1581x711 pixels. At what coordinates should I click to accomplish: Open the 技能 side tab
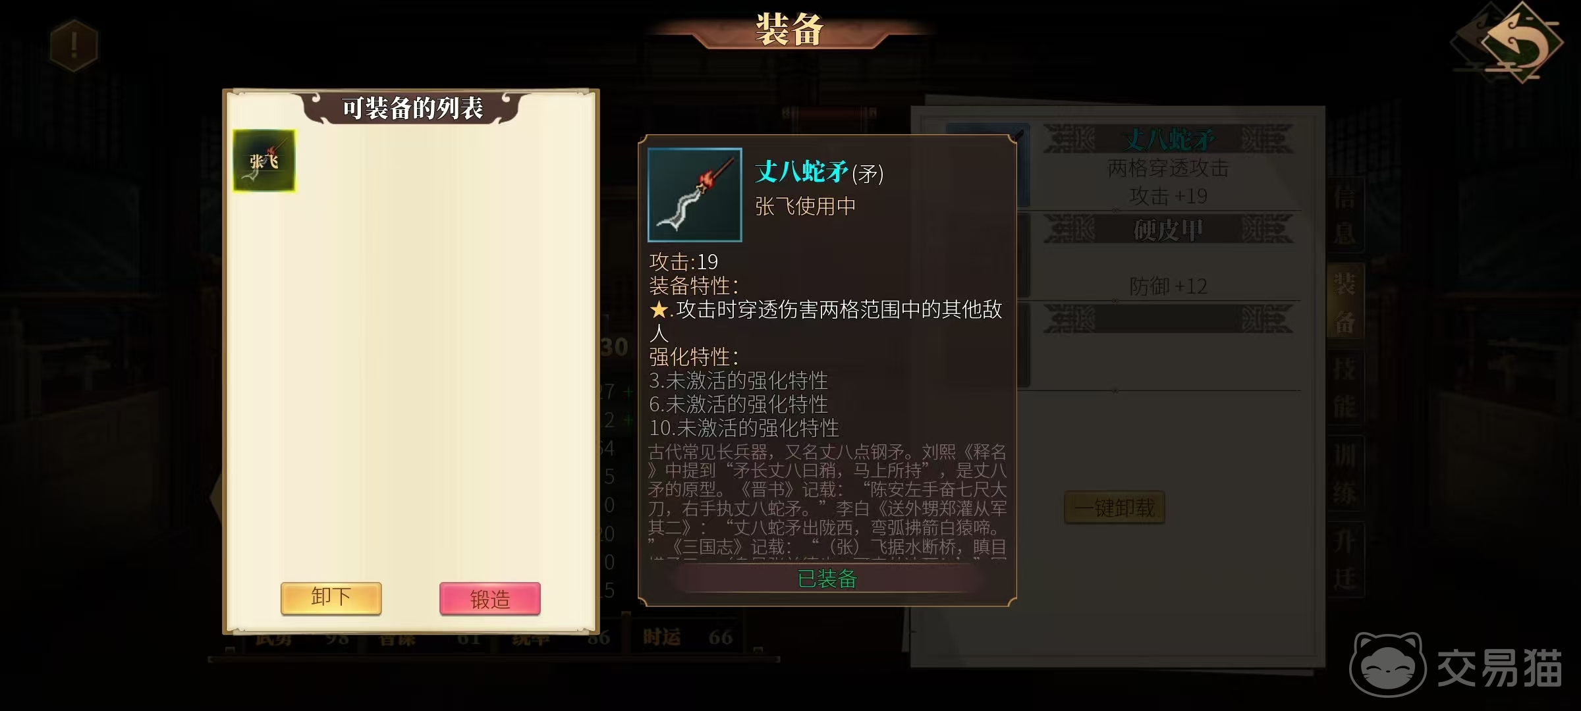(1345, 388)
